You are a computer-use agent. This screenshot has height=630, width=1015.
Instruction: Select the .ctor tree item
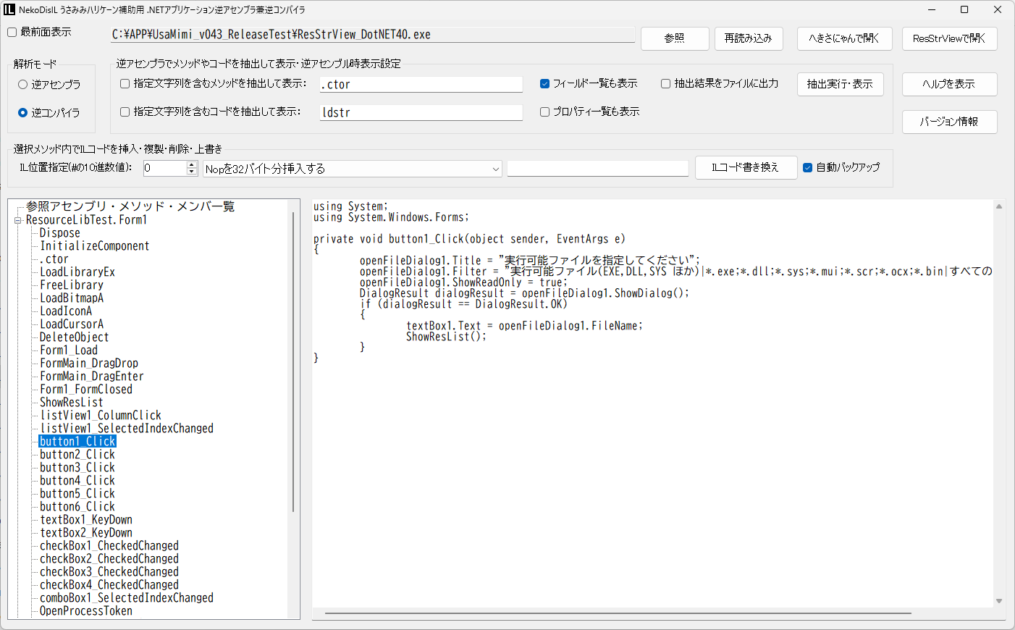(54, 259)
